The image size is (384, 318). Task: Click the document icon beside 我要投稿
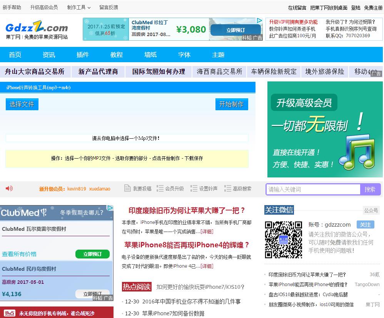(x=127, y=188)
